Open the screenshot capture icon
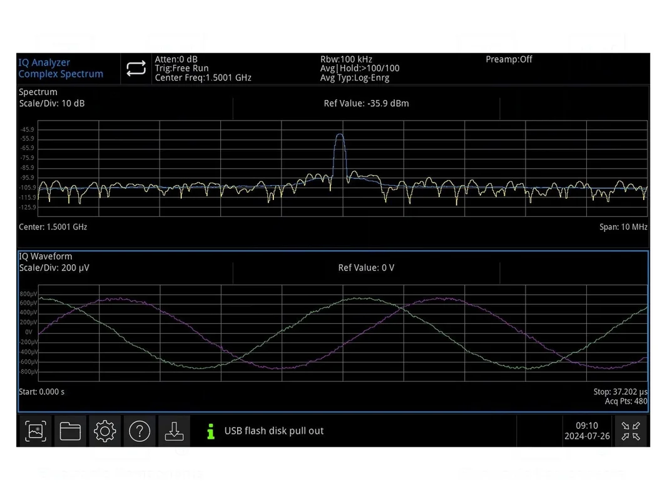 [x=36, y=431]
